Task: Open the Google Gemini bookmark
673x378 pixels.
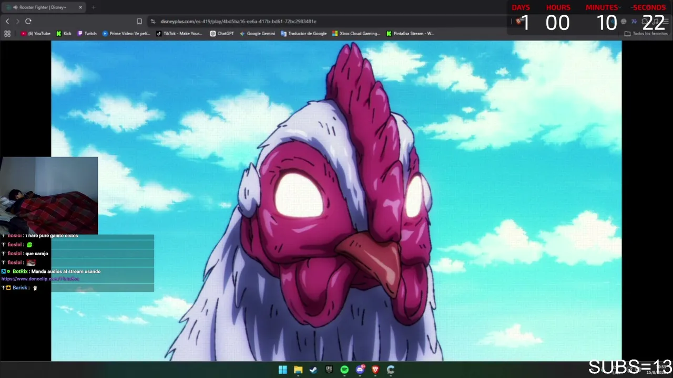Action: point(257,33)
